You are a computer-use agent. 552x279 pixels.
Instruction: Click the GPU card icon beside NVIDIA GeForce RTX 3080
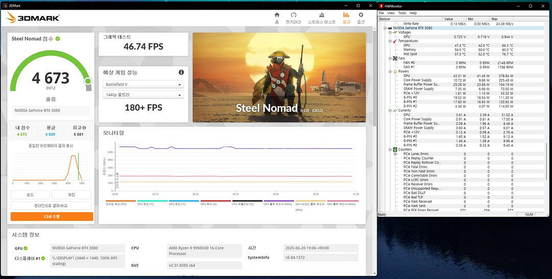pos(390,28)
